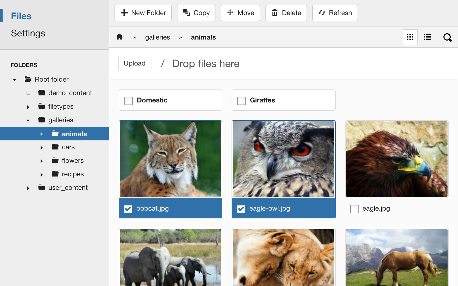Uncheck the bobcat.jpg checkbox

click(x=128, y=209)
